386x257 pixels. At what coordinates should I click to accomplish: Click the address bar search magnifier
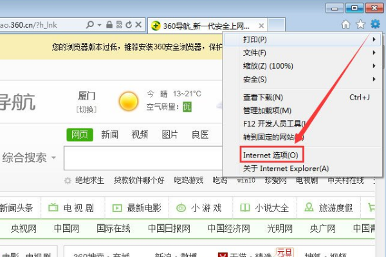pos(90,24)
